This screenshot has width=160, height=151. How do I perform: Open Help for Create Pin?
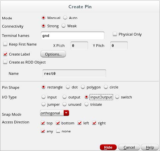click(x=150, y=147)
